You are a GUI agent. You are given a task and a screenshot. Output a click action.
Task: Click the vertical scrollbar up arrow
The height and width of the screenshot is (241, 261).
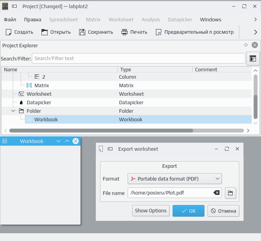click(x=256, y=71)
